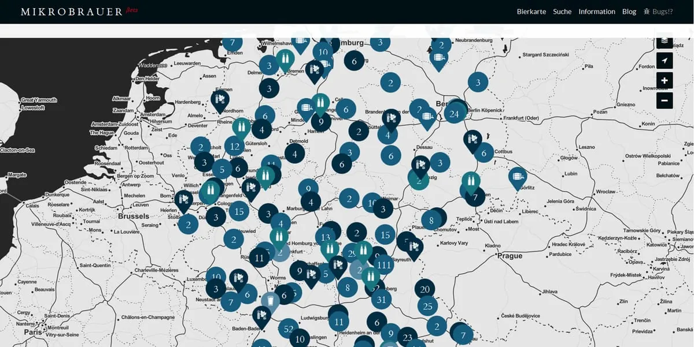Click the hops pin near Cottbus

pos(472,140)
